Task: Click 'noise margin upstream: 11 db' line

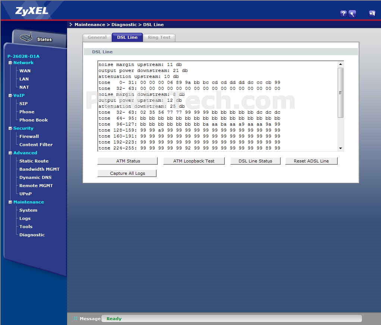Action: point(140,64)
